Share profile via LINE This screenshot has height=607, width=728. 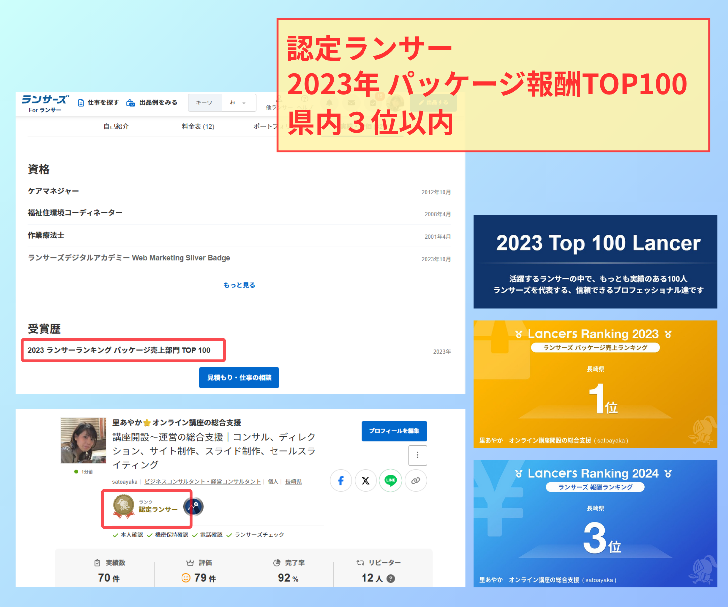click(x=391, y=480)
